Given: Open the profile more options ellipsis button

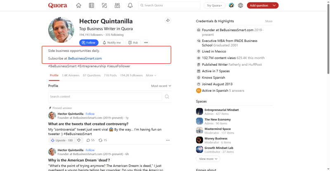Looking at the screenshot, I should click(x=146, y=43).
